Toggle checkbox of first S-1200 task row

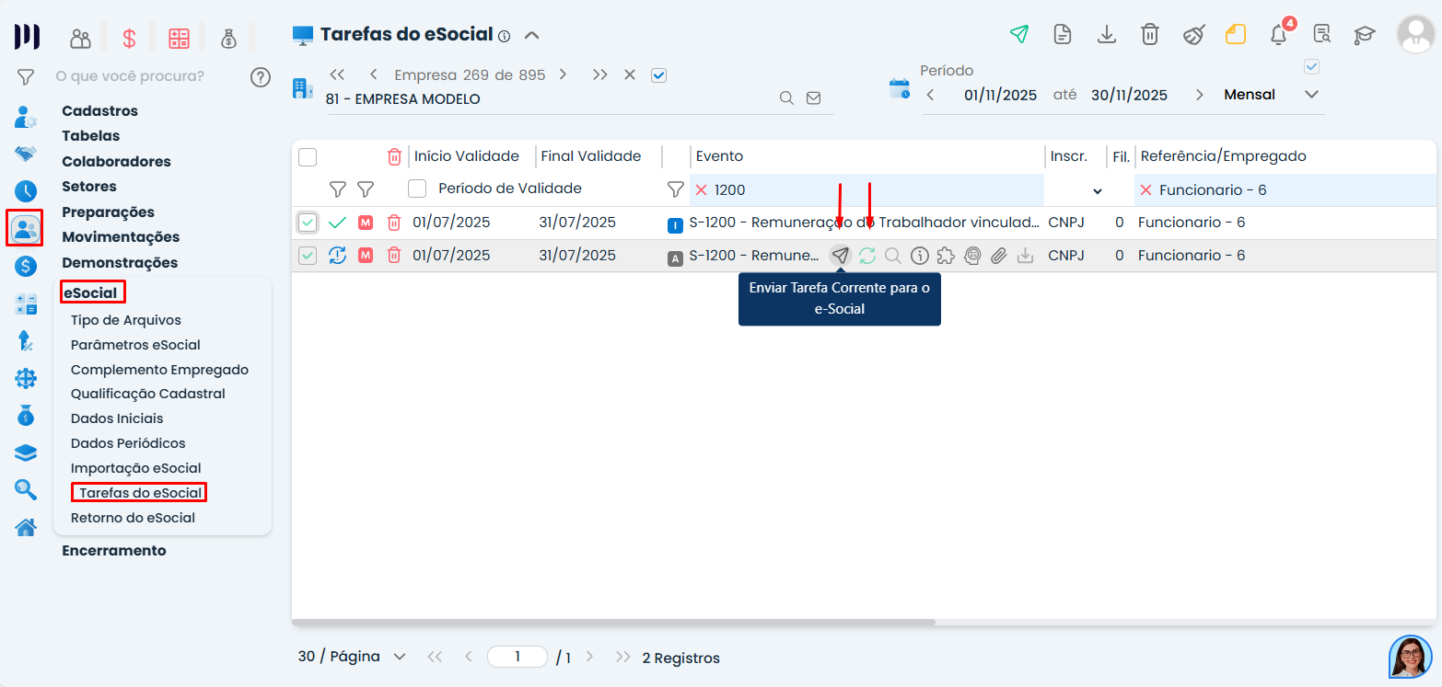308,223
